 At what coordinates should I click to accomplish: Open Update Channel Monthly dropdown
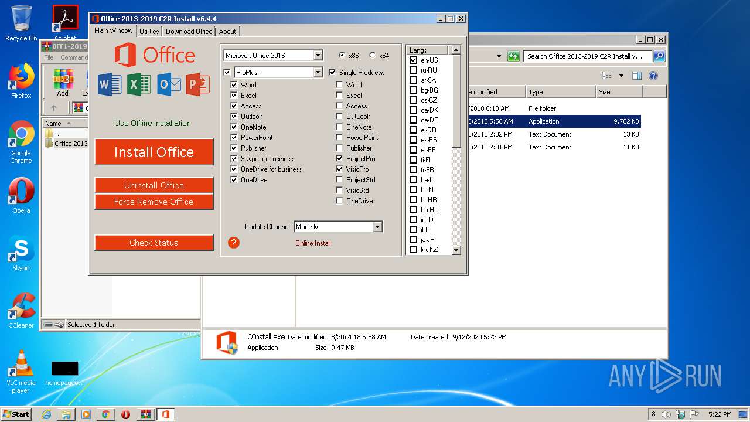[x=377, y=227]
